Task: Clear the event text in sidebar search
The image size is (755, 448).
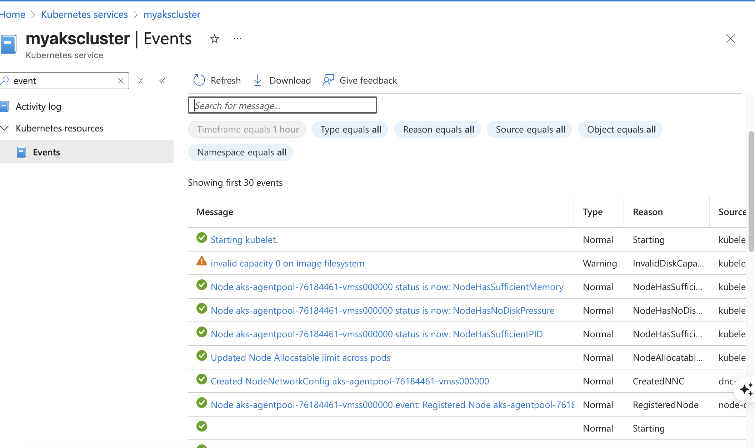Action: [x=121, y=81]
